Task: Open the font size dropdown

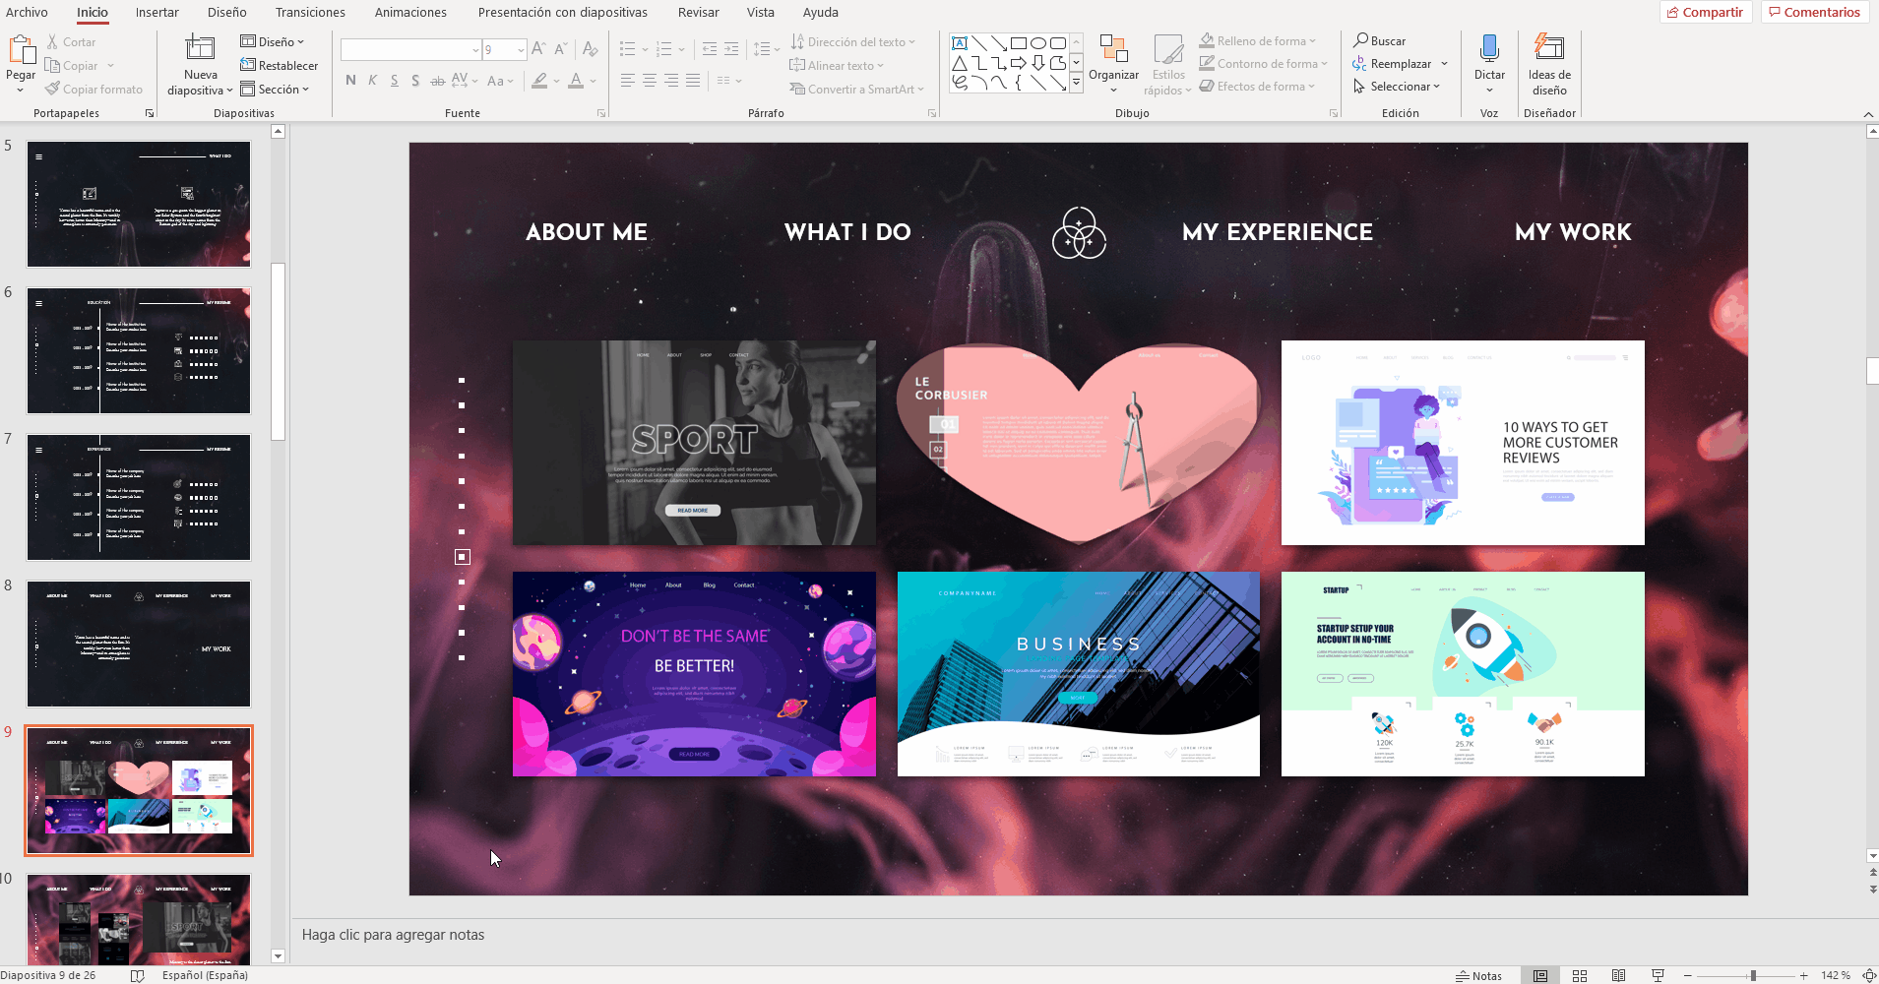Action: (x=521, y=49)
